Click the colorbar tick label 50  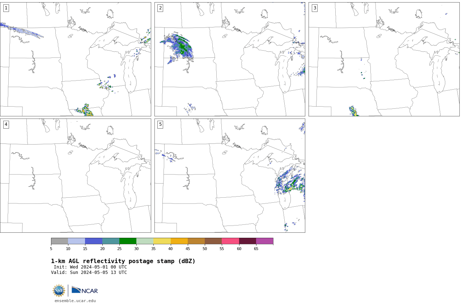[205, 249]
